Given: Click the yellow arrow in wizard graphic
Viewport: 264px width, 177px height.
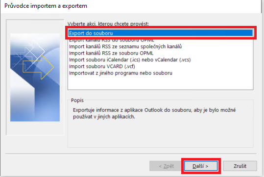Looking at the screenshot, I should [38, 67].
